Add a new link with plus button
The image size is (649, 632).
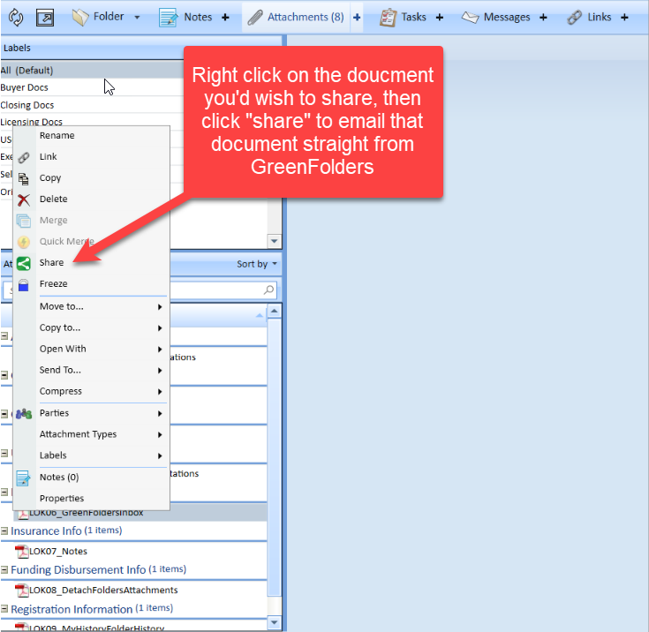pyautogui.click(x=624, y=18)
